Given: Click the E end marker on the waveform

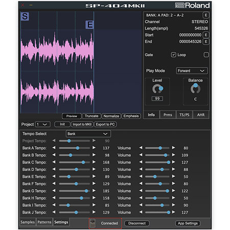Looking at the screenshot, I should click(89, 25).
